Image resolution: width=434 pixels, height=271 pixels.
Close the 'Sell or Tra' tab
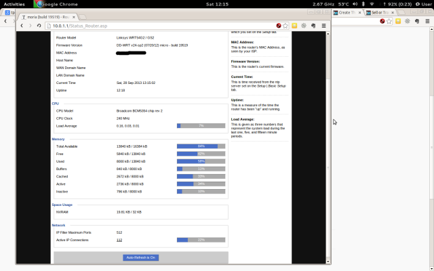click(393, 12)
